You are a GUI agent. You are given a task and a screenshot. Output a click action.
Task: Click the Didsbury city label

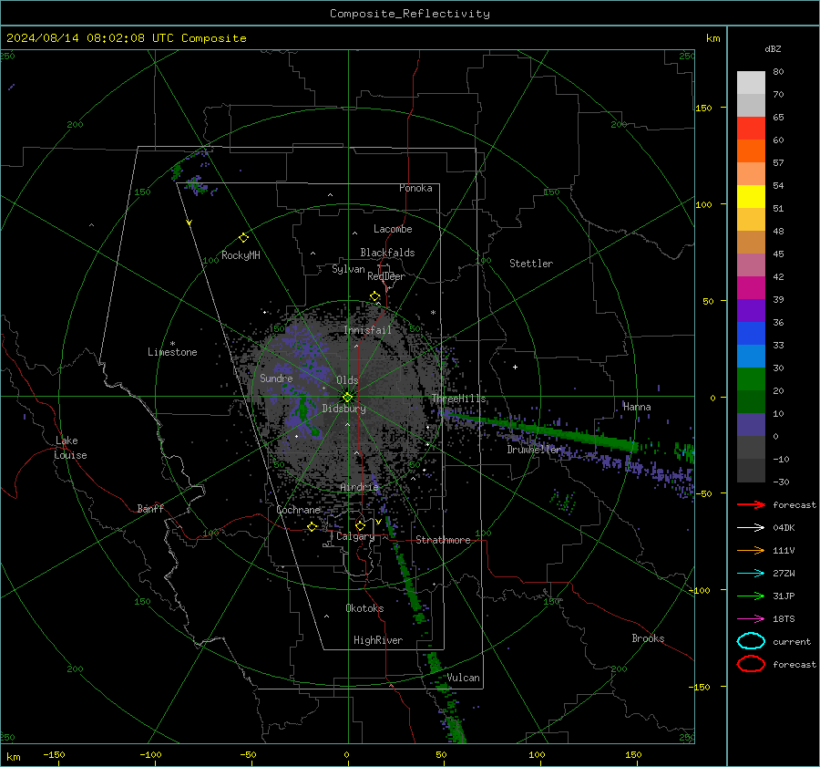(343, 409)
